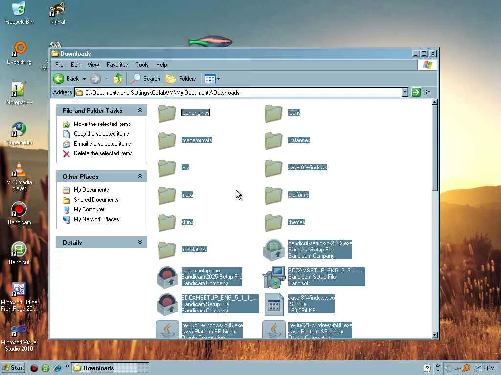Select the meta folder icon
This screenshot has height=375, width=501.
[x=167, y=195]
